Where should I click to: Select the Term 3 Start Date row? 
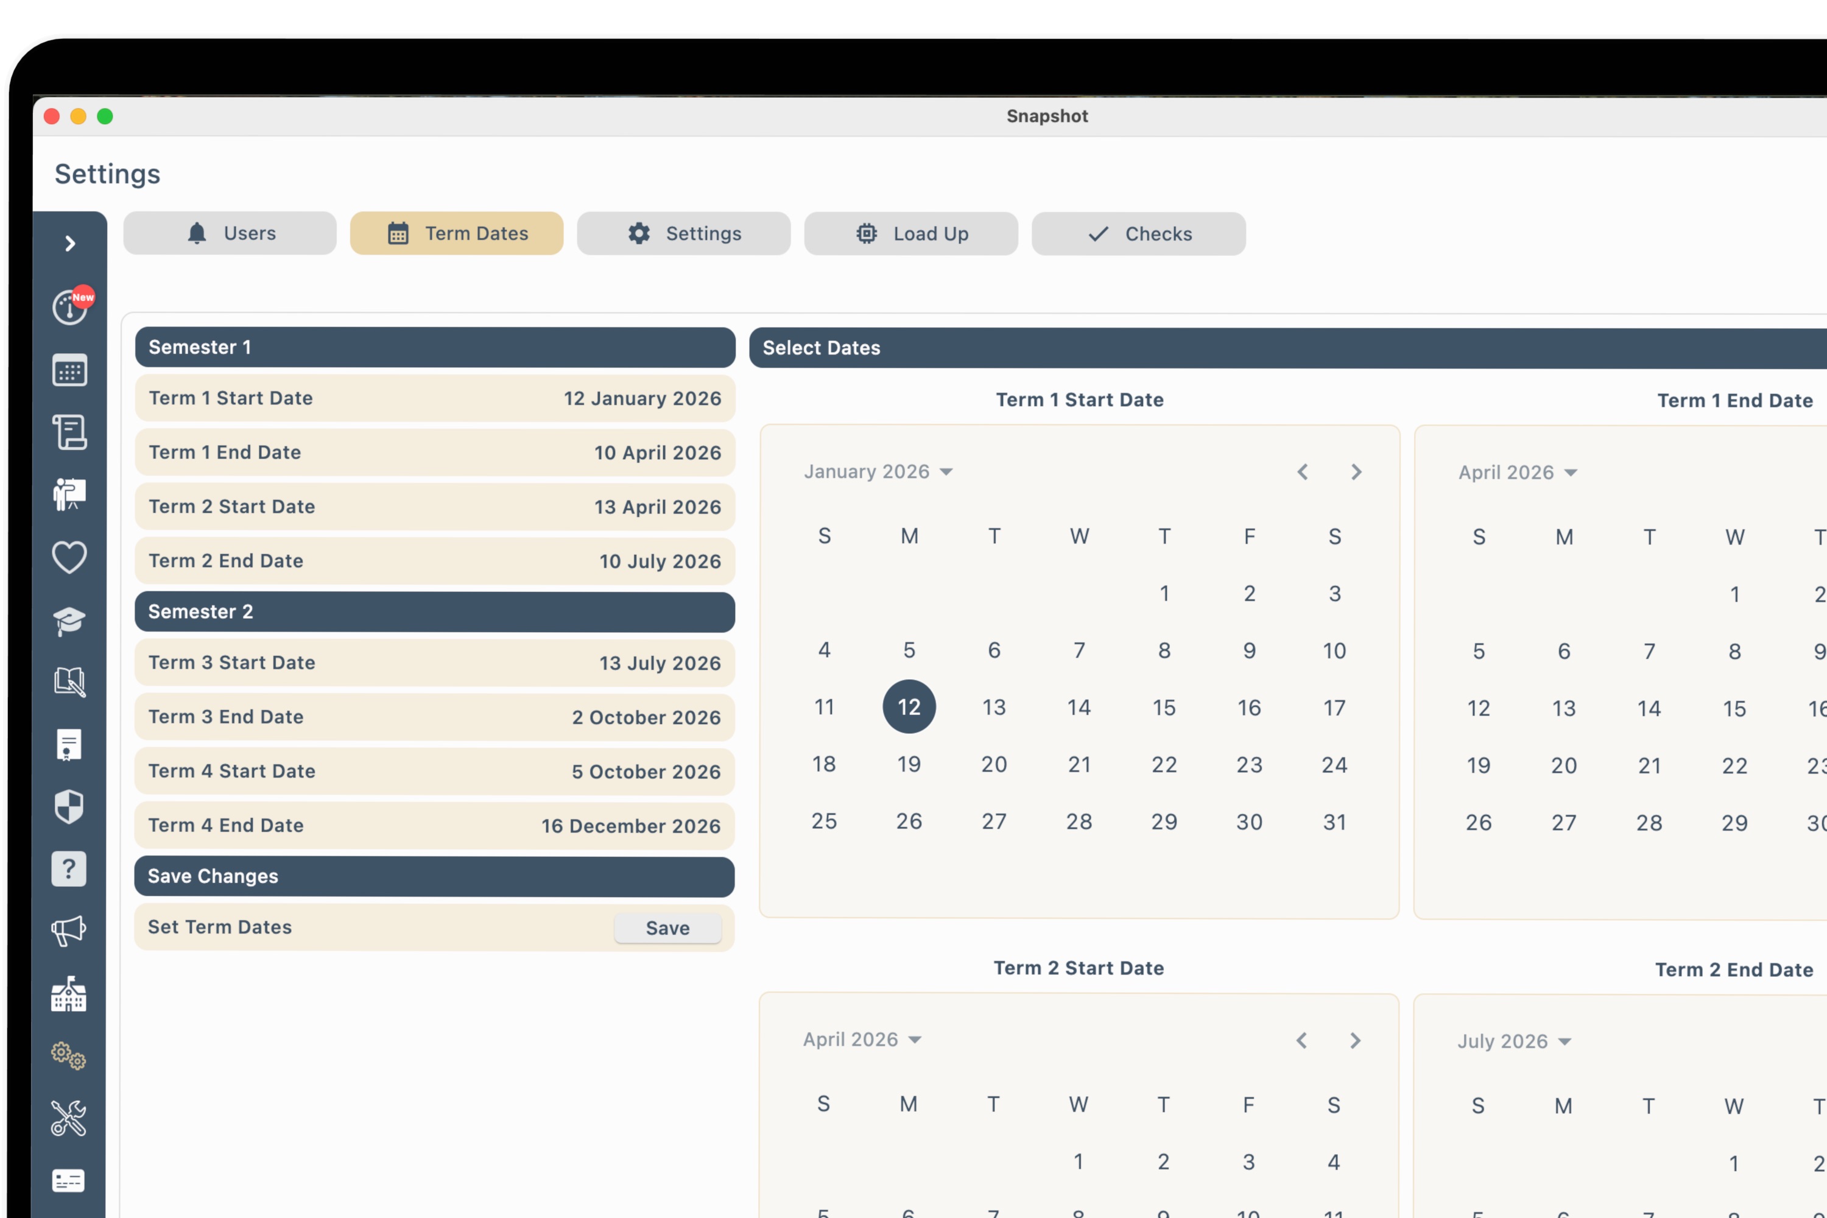click(435, 663)
